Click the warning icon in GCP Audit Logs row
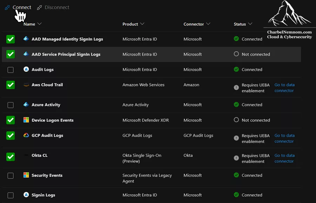 pyautogui.click(x=236, y=138)
